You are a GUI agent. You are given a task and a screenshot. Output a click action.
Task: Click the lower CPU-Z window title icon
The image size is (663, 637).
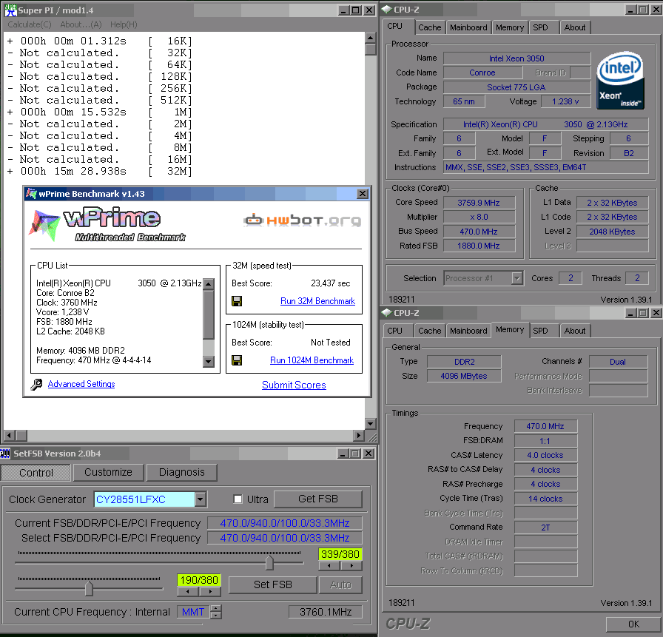[386, 313]
